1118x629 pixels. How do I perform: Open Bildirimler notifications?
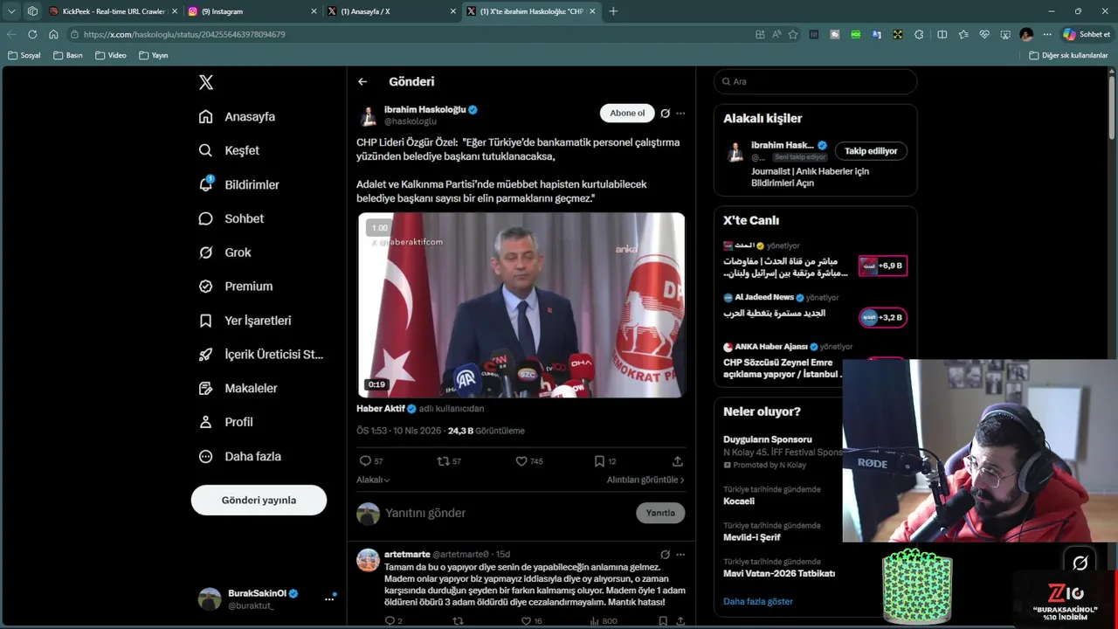238,184
